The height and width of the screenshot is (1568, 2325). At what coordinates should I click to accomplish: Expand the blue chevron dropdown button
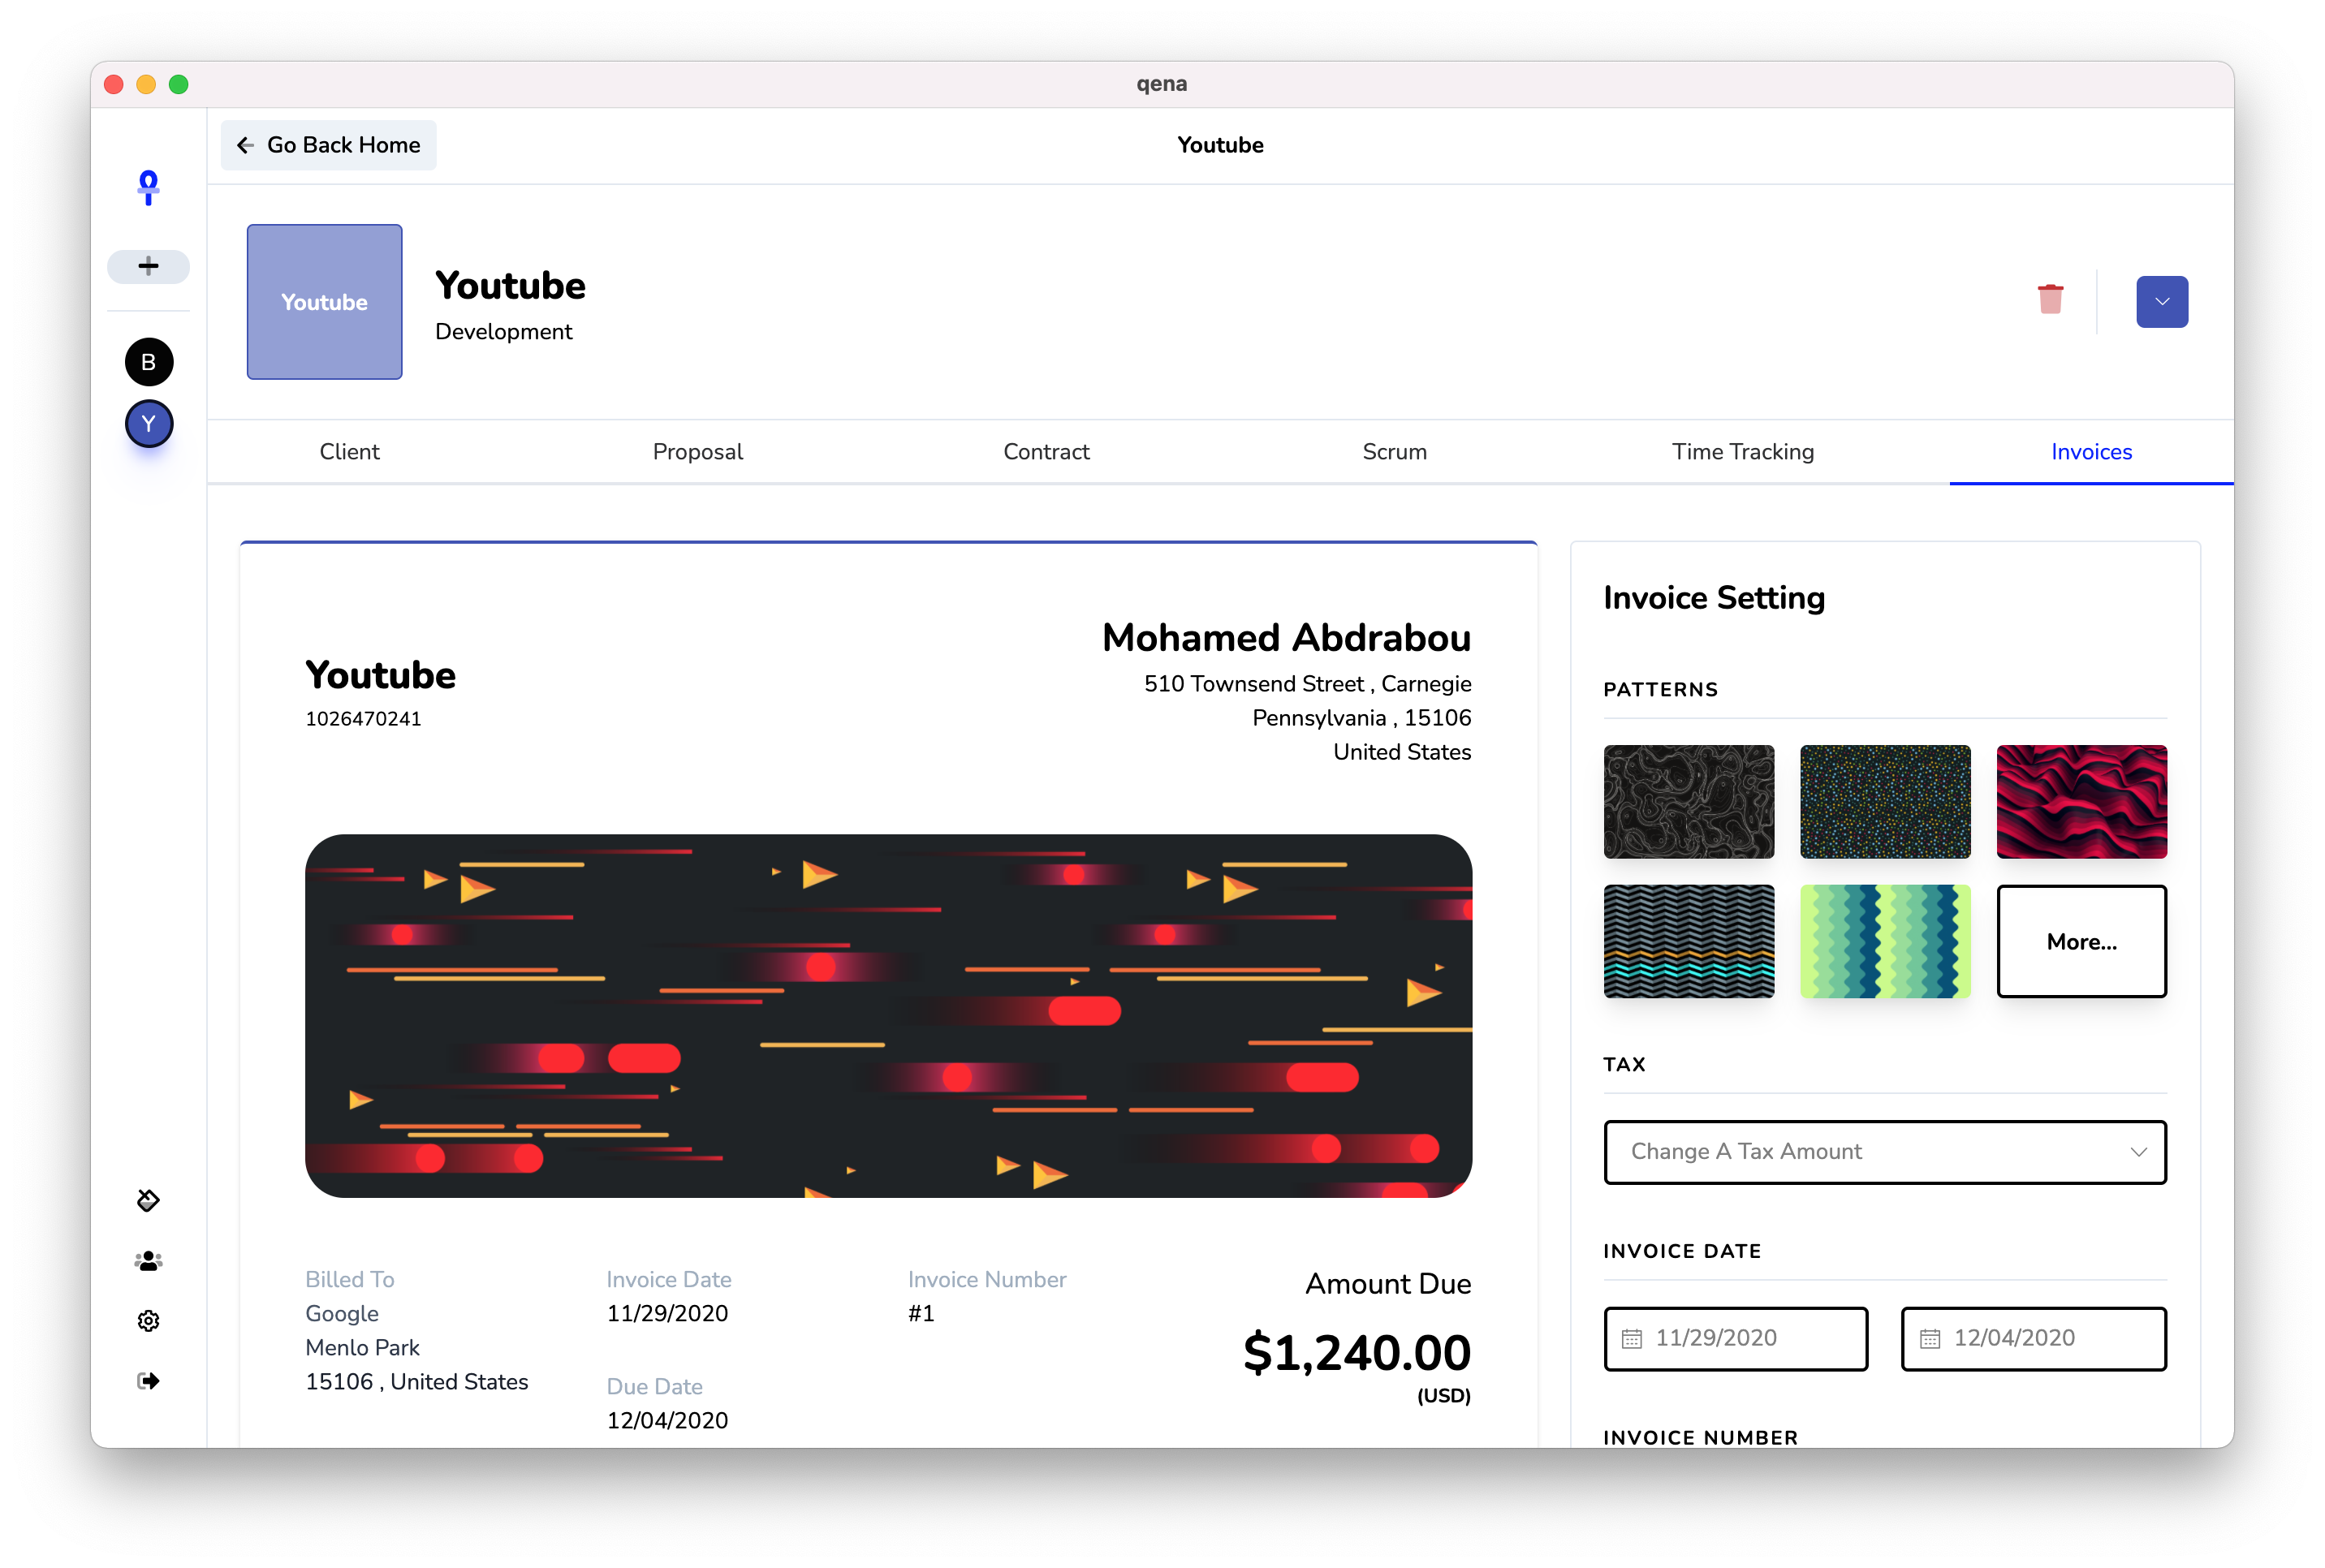click(x=2161, y=302)
